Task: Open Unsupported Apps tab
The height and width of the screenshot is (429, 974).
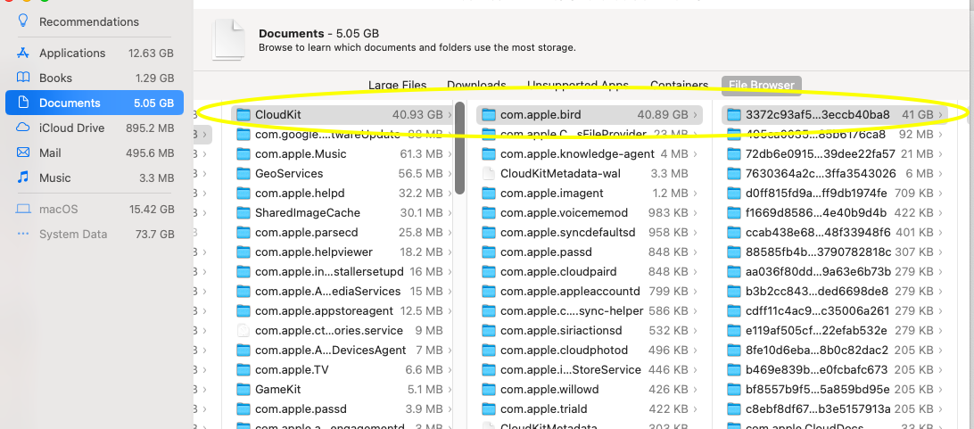Action: click(x=578, y=85)
